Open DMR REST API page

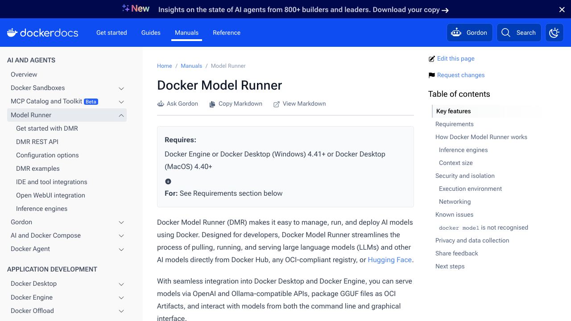pyautogui.click(x=37, y=142)
